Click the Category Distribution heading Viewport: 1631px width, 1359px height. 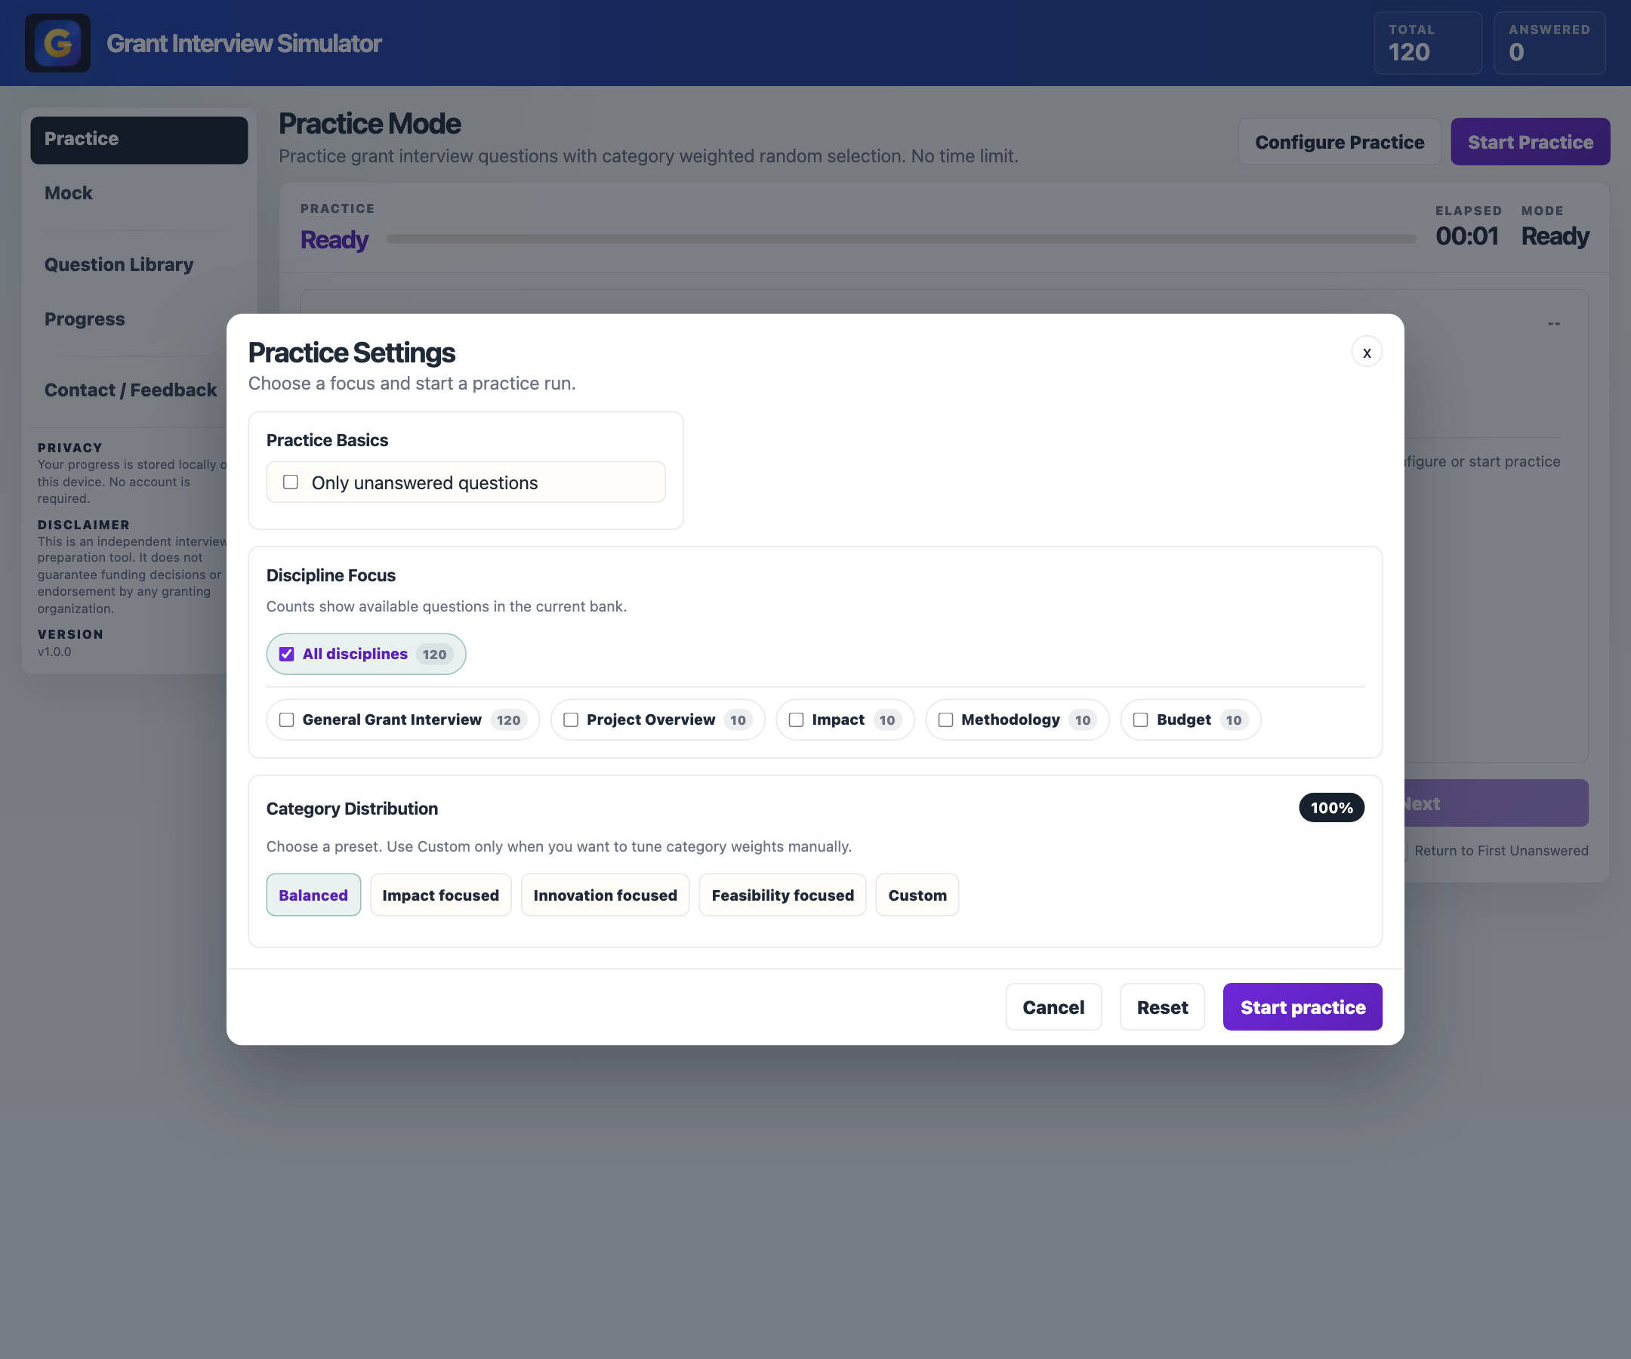[352, 809]
